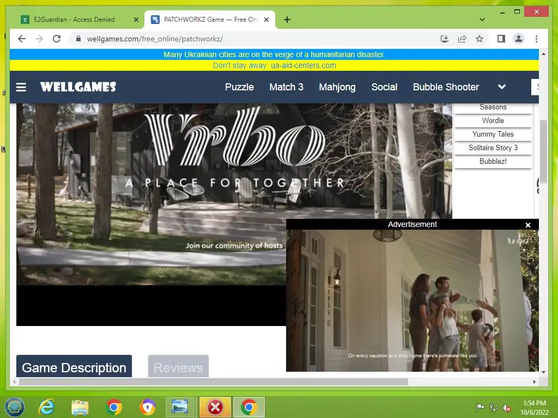The image size is (558, 418).
Task: Expand more game categories chevron
Action: (x=501, y=87)
